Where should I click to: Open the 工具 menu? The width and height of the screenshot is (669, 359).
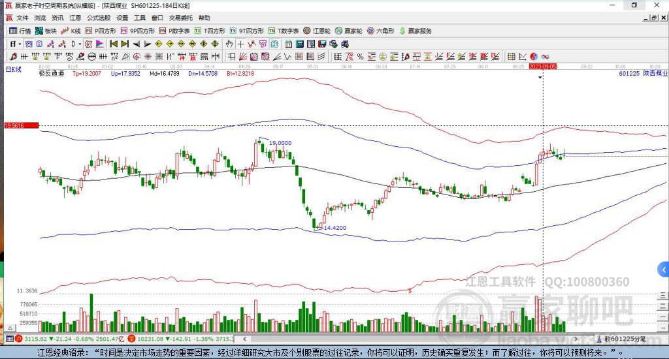coord(140,18)
